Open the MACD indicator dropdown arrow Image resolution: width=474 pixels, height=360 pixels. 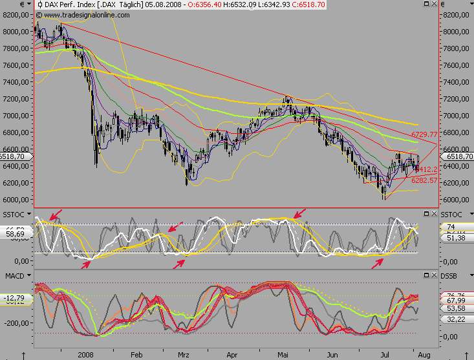pos(29,275)
